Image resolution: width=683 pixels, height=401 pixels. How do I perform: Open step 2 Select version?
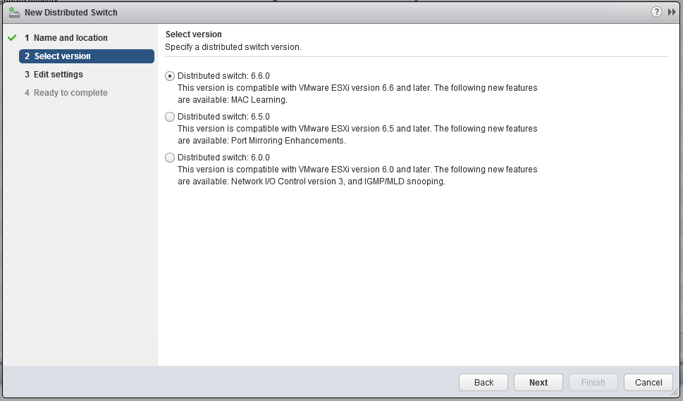coord(87,56)
